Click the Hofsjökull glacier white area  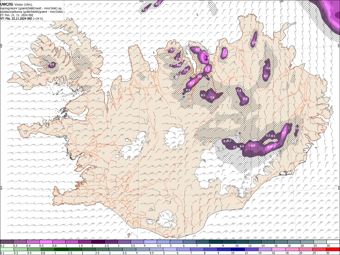click(174, 138)
